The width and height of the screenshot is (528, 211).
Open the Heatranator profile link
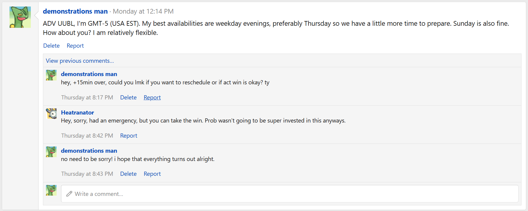coord(77,112)
